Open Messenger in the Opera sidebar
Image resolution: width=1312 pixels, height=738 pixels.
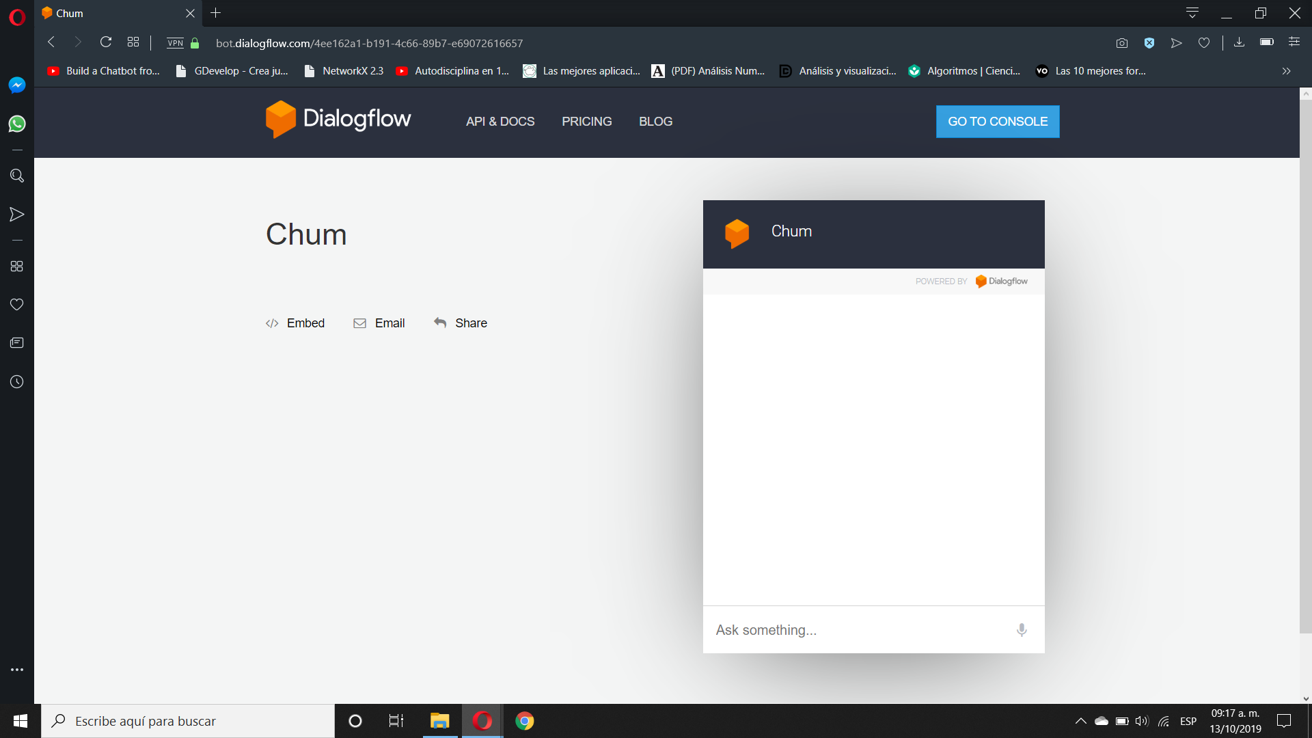click(17, 85)
